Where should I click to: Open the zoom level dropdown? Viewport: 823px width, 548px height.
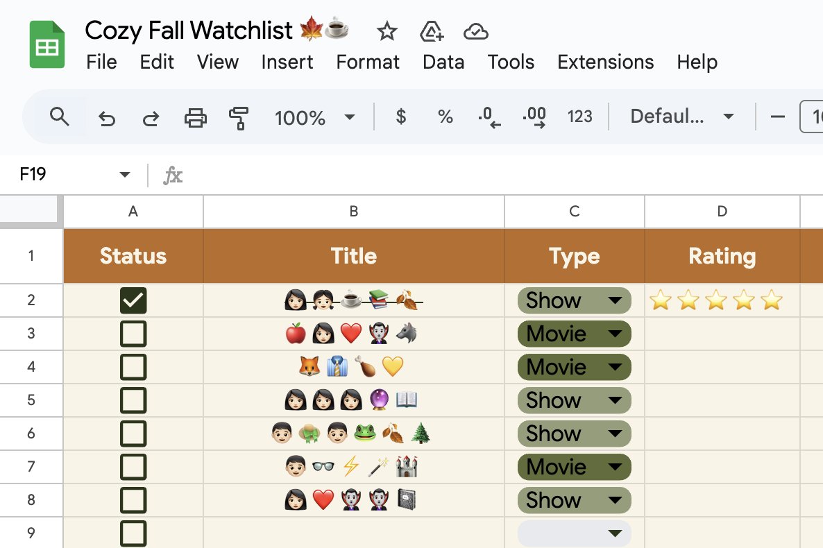[x=315, y=118]
